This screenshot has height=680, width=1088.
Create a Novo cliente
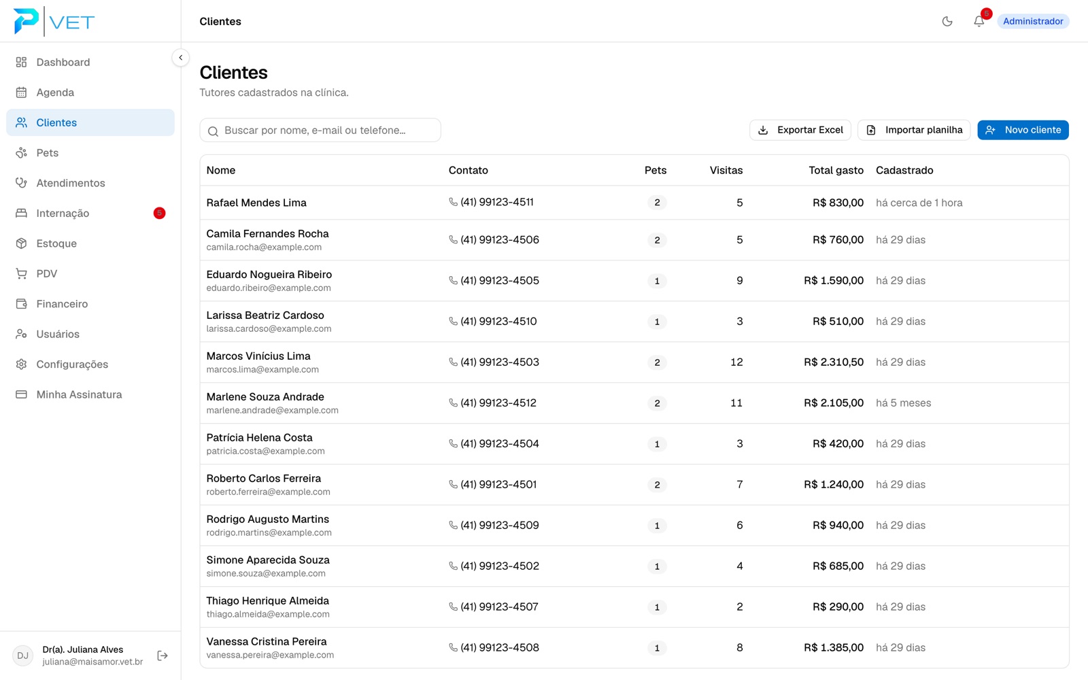coord(1023,130)
